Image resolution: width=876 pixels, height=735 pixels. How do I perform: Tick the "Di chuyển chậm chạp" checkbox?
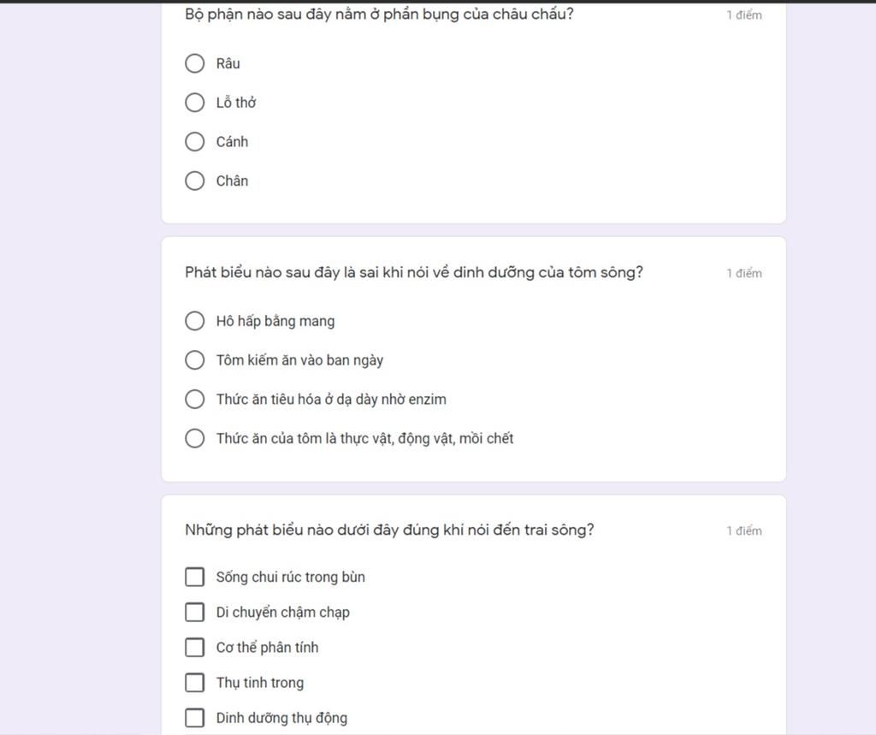194,612
